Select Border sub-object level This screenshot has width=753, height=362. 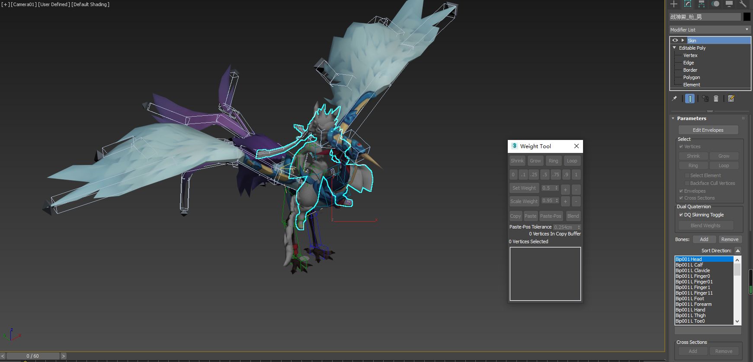(x=690, y=70)
